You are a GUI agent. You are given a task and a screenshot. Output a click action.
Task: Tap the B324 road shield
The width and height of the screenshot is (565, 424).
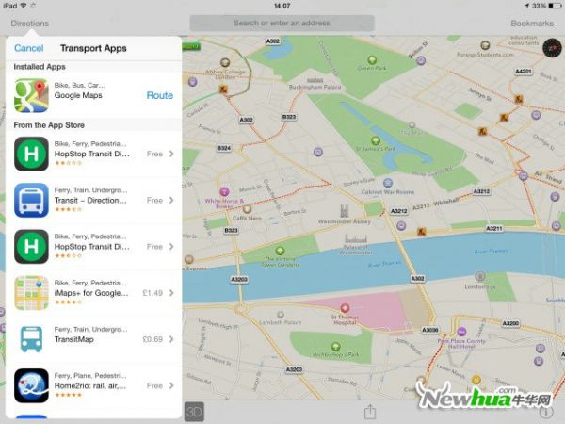pyautogui.click(x=224, y=148)
